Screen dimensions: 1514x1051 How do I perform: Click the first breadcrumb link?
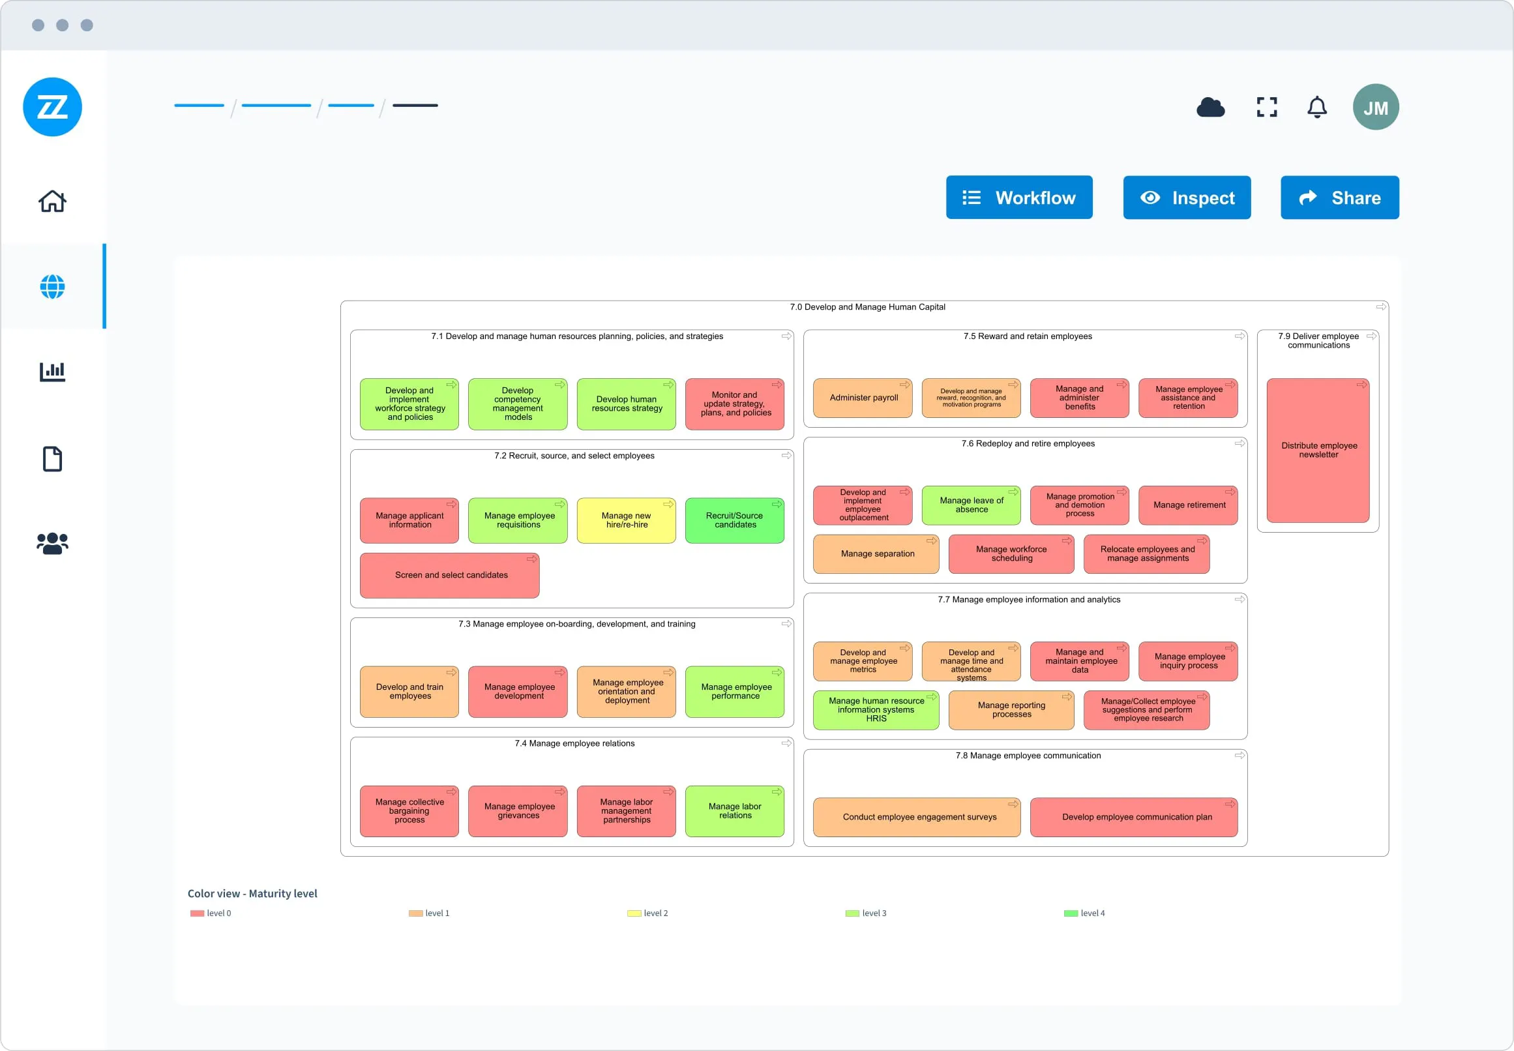[199, 106]
